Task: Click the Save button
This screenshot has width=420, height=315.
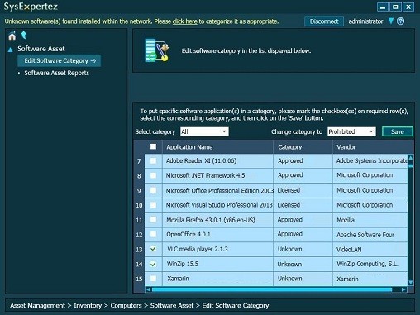Action: click(398, 131)
